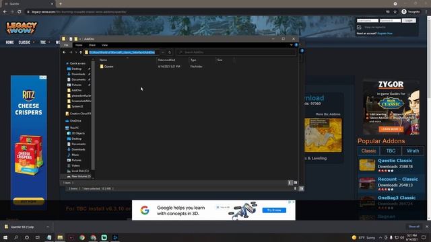Image resolution: width=431 pixels, height=242 pixels.
Task: Open the View ribbon tab
Action: pyautogui.click(x=105, y=45)
